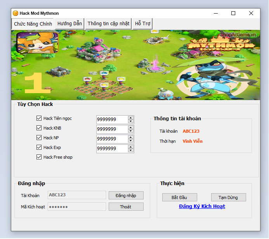The height and width of the screenshot is (239, 269).
Task: Pause with the Tạm Dừng button
Action: pyautogui.click(x=229, y=197)
